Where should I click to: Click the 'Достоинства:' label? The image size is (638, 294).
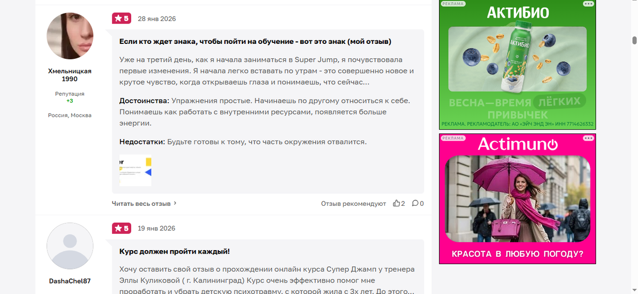point(144,101)
